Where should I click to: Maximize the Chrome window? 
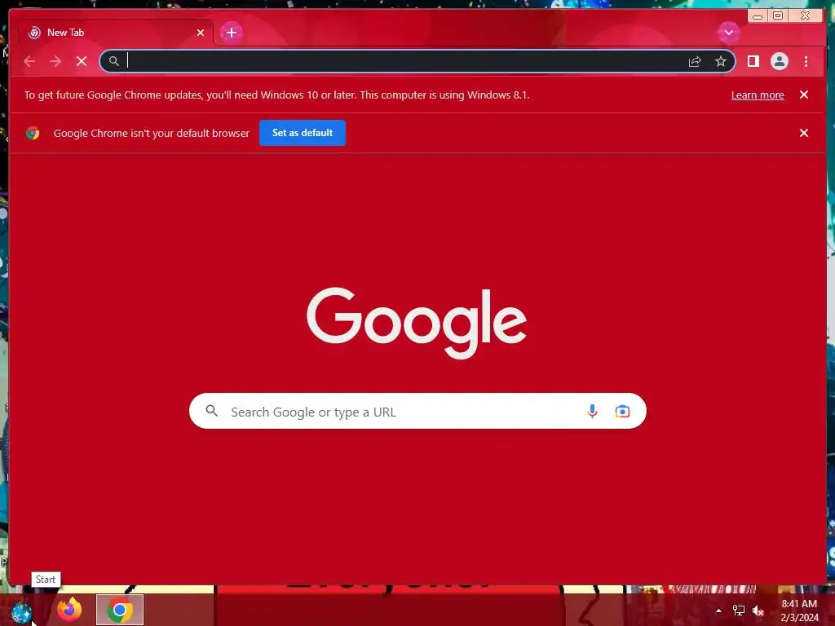pyautogui.click(x=777, y=16)
